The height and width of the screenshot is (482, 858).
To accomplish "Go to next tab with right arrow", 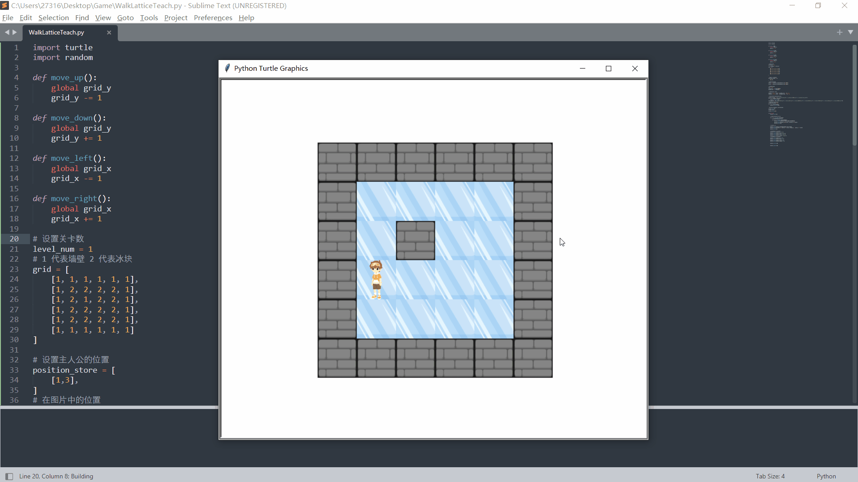I will click(15, 32).
